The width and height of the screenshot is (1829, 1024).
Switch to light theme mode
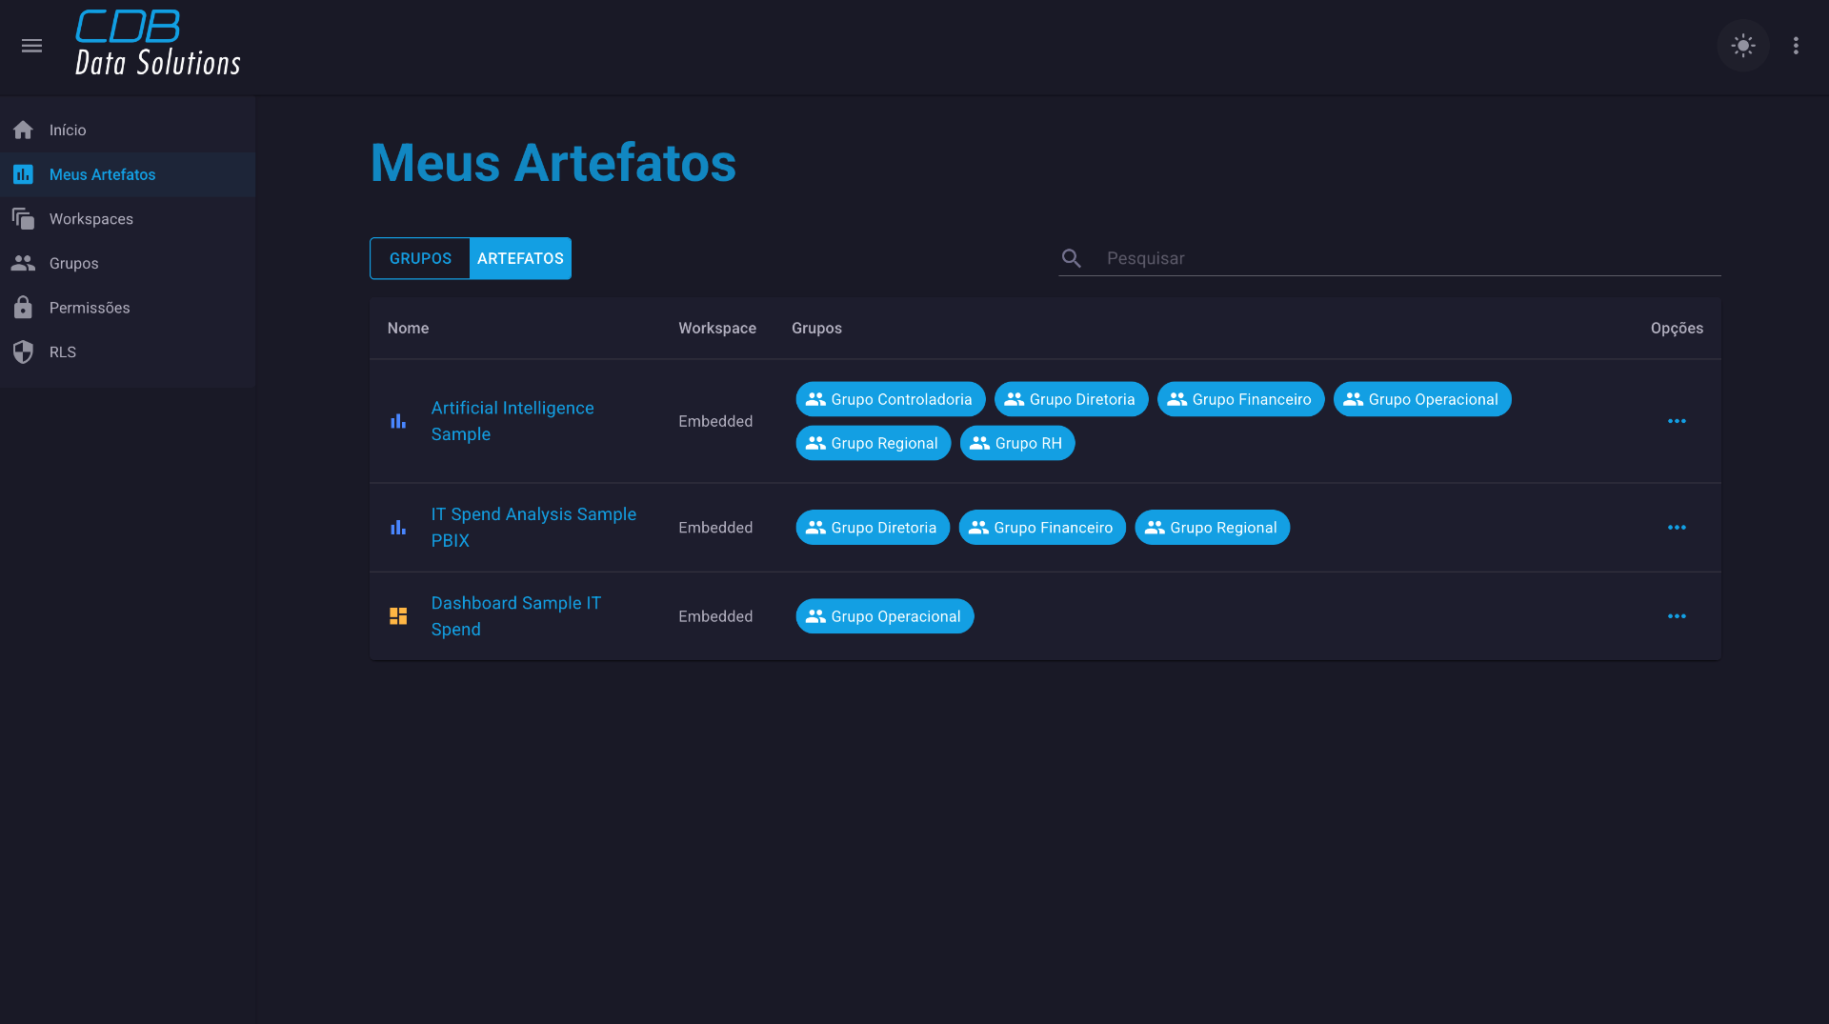(1742, 46)
